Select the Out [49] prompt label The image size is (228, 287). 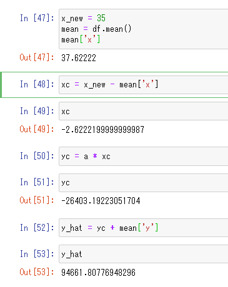point(37,129)
